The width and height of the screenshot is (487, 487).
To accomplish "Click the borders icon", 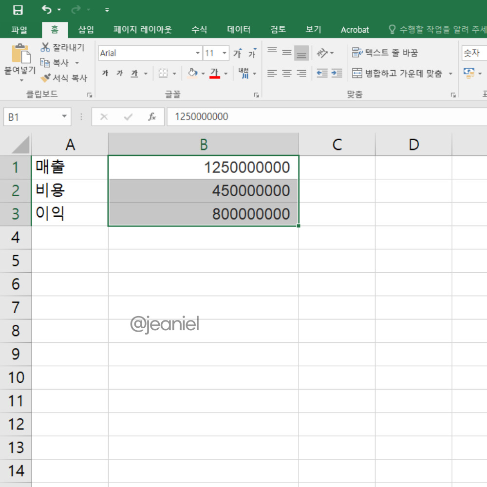I will [x=163, y=74].
